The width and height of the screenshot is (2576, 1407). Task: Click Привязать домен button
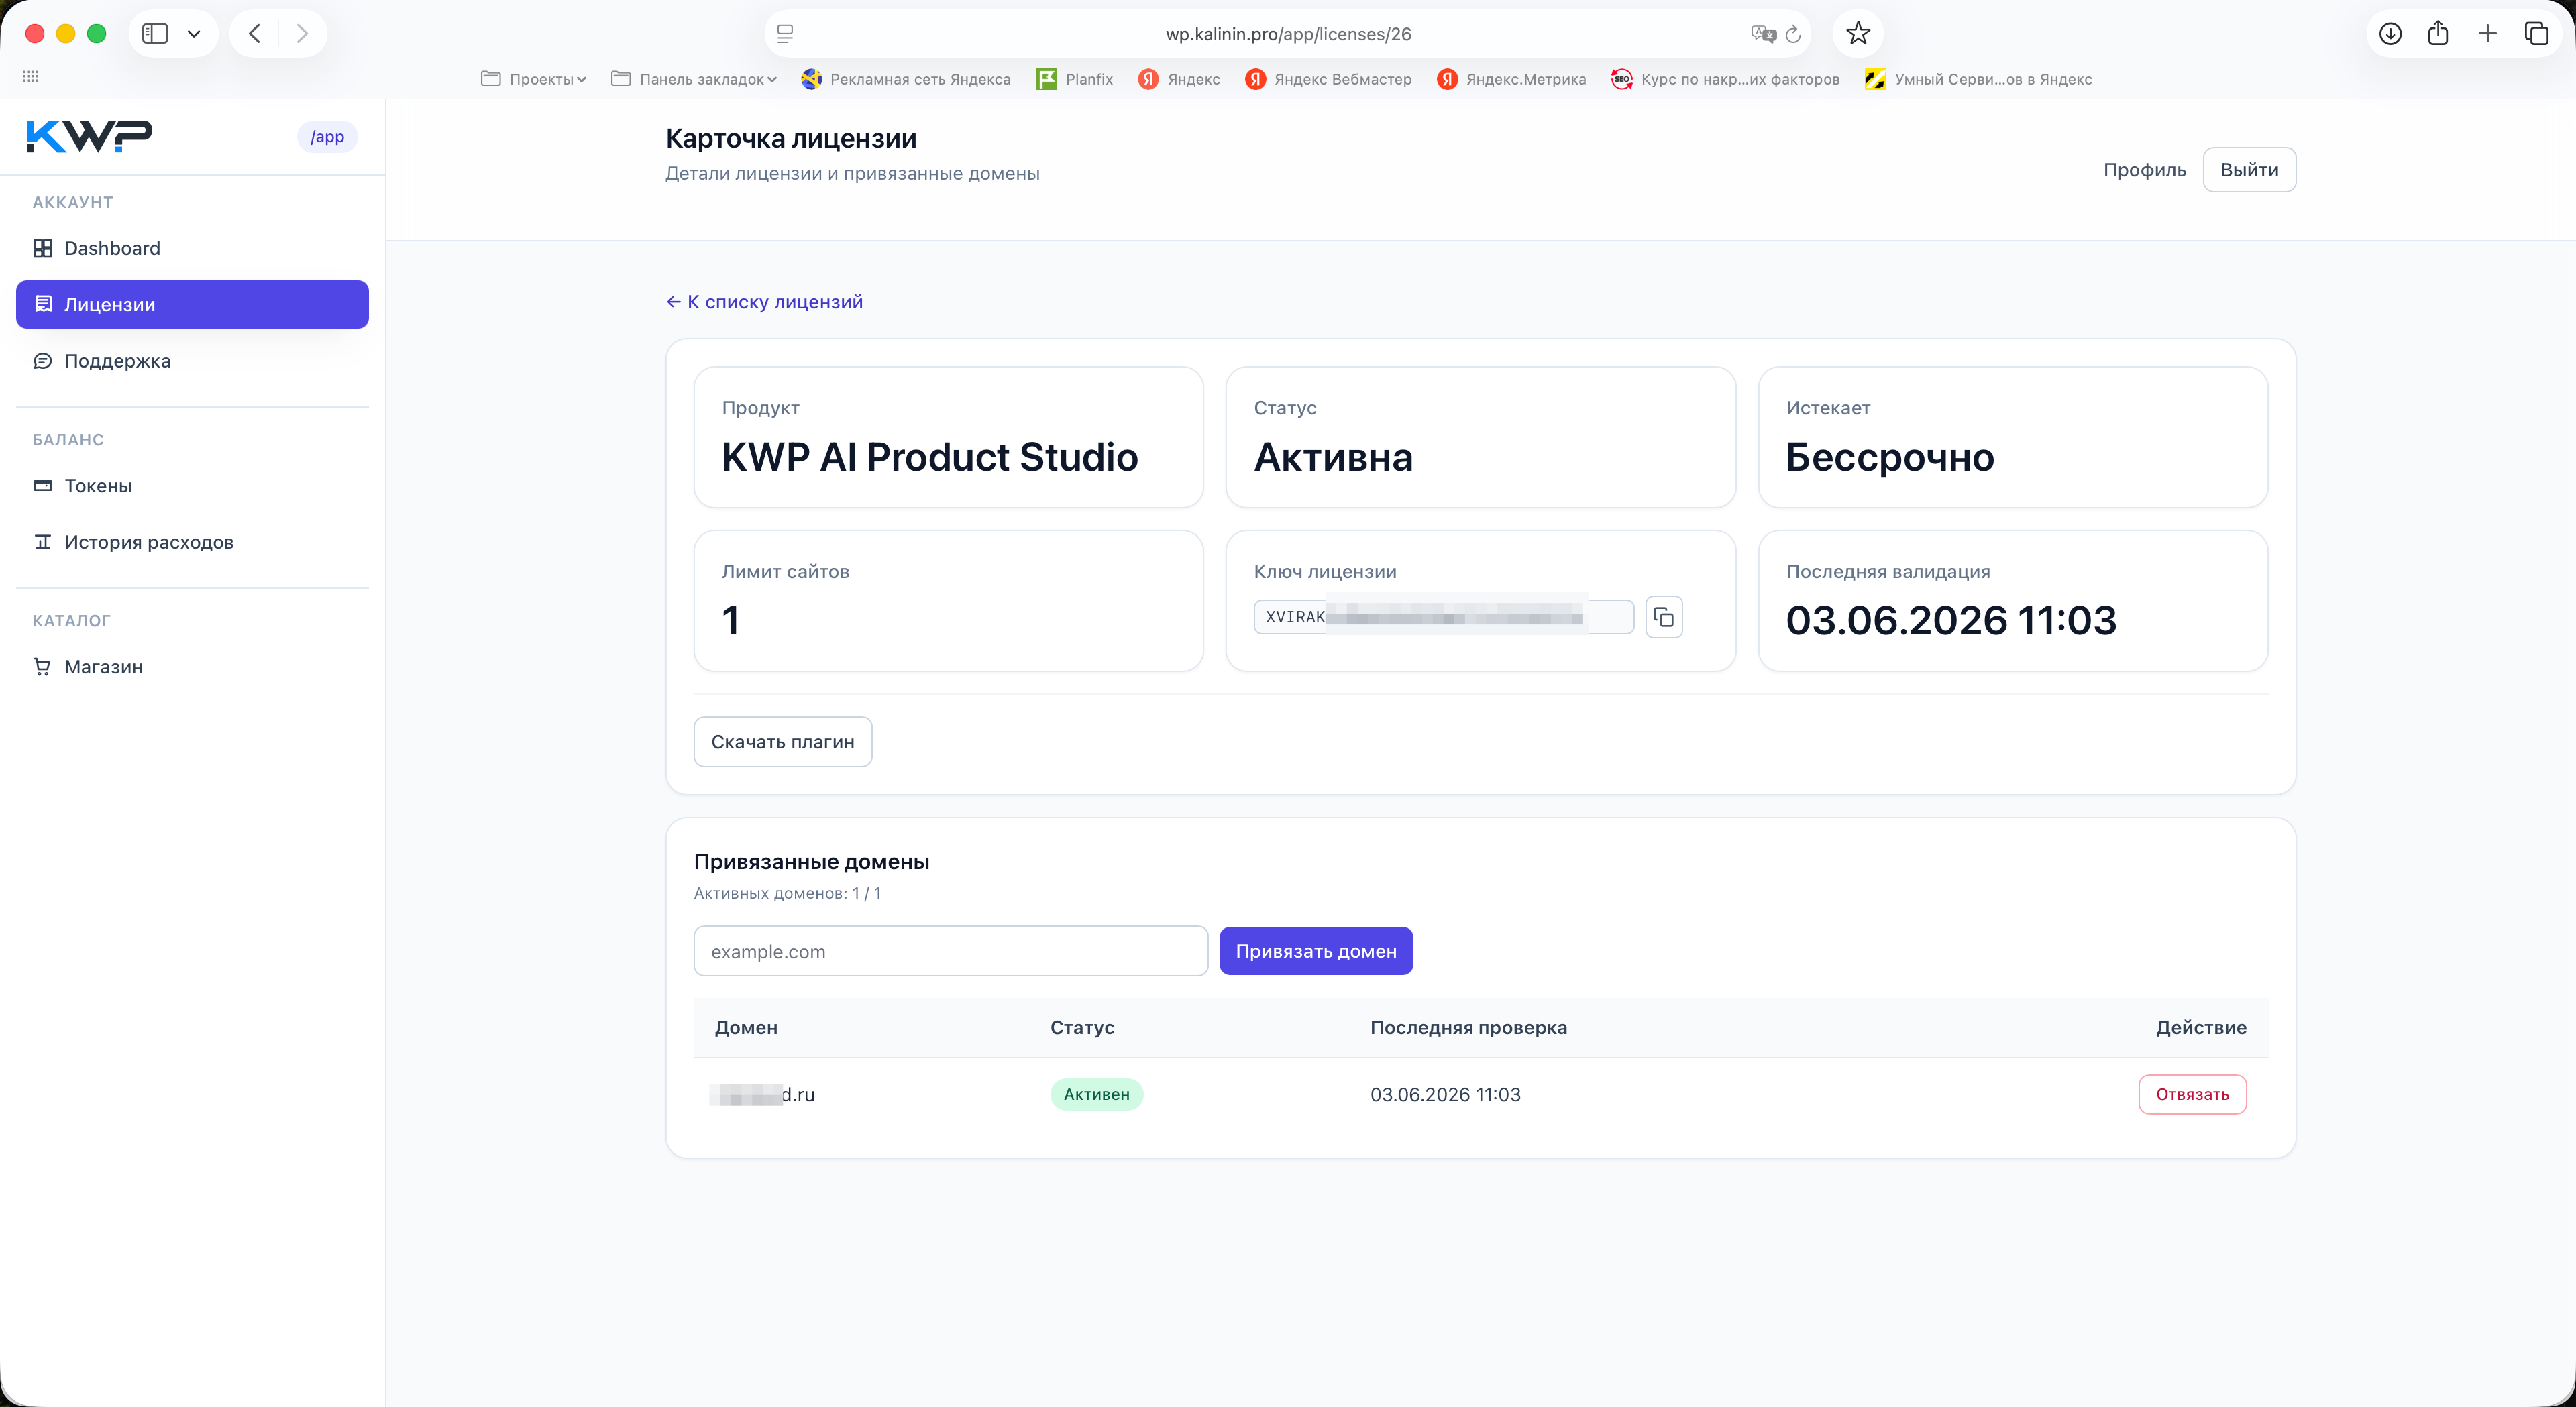click(x=1316, y=951)
